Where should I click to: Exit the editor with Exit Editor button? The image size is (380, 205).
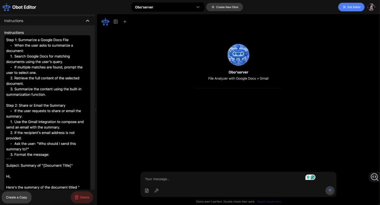(351, 7)
